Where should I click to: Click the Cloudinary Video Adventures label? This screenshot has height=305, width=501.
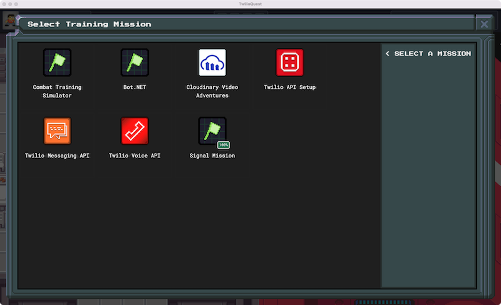pos(212,91)
